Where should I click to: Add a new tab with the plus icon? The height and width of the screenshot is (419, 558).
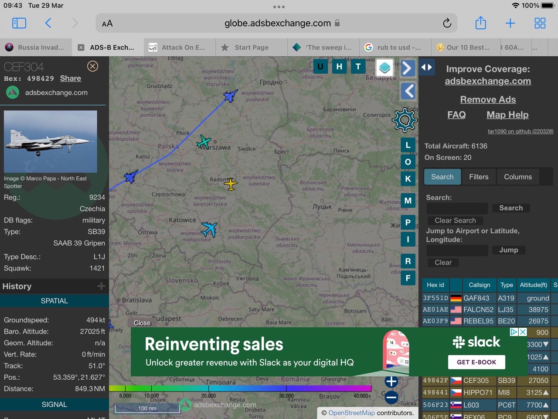(x=510, y=23)
